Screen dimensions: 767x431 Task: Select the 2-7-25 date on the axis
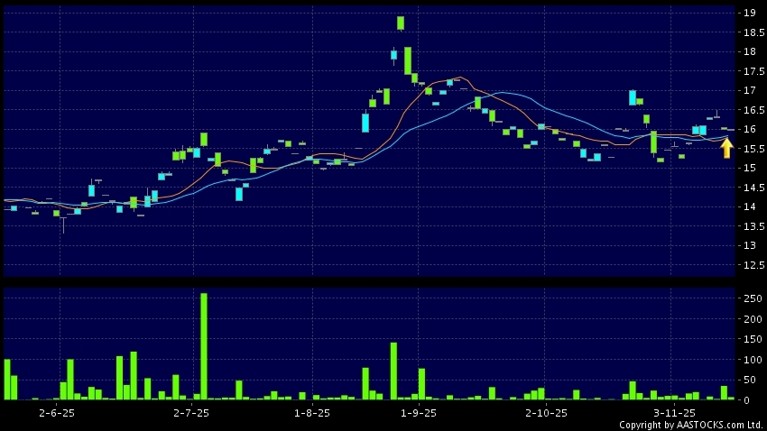point(190,413)
